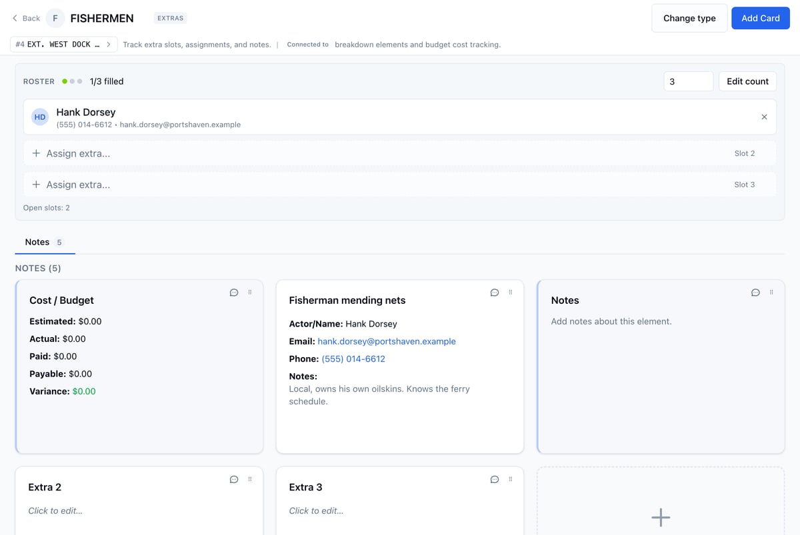Call Hank Dorsey's phone number link
Screen dimensions: 800x535
[x=353, y=358]
